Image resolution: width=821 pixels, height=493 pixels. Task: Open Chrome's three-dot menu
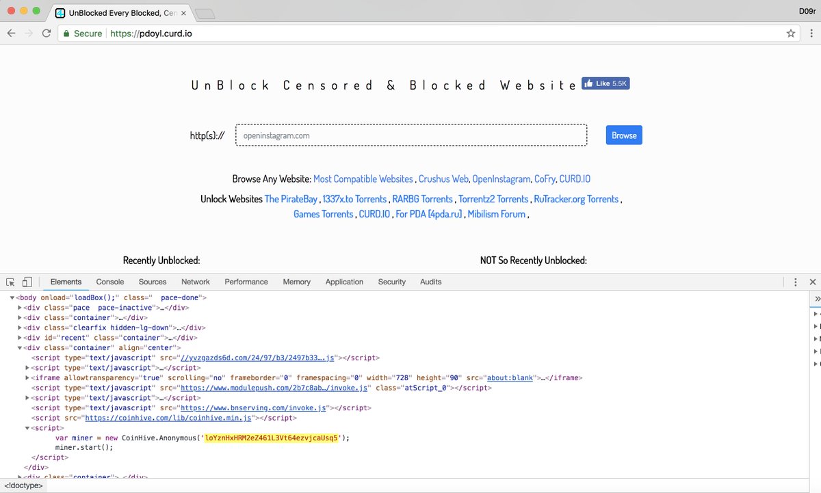[x=810, y=34]
